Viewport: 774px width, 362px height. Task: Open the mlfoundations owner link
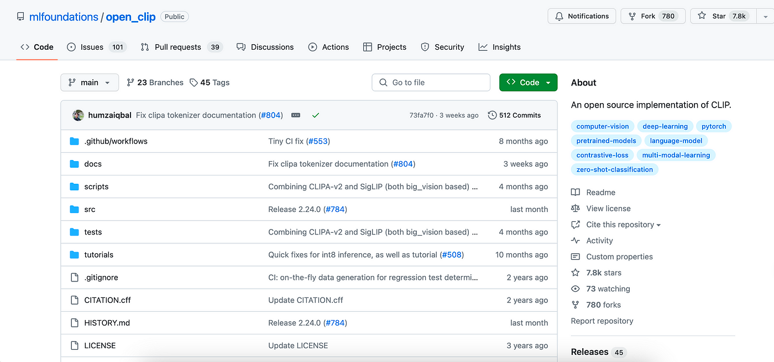click(64, 17)
